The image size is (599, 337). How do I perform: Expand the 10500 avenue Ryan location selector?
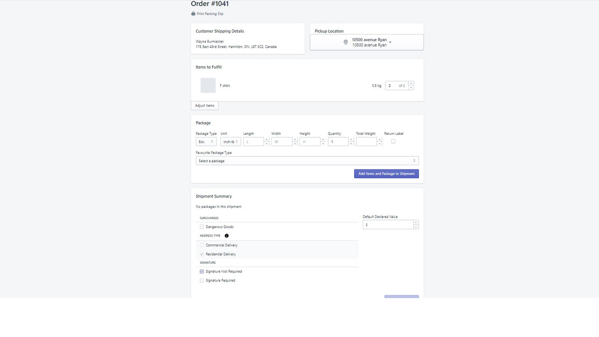pos(390,42)
